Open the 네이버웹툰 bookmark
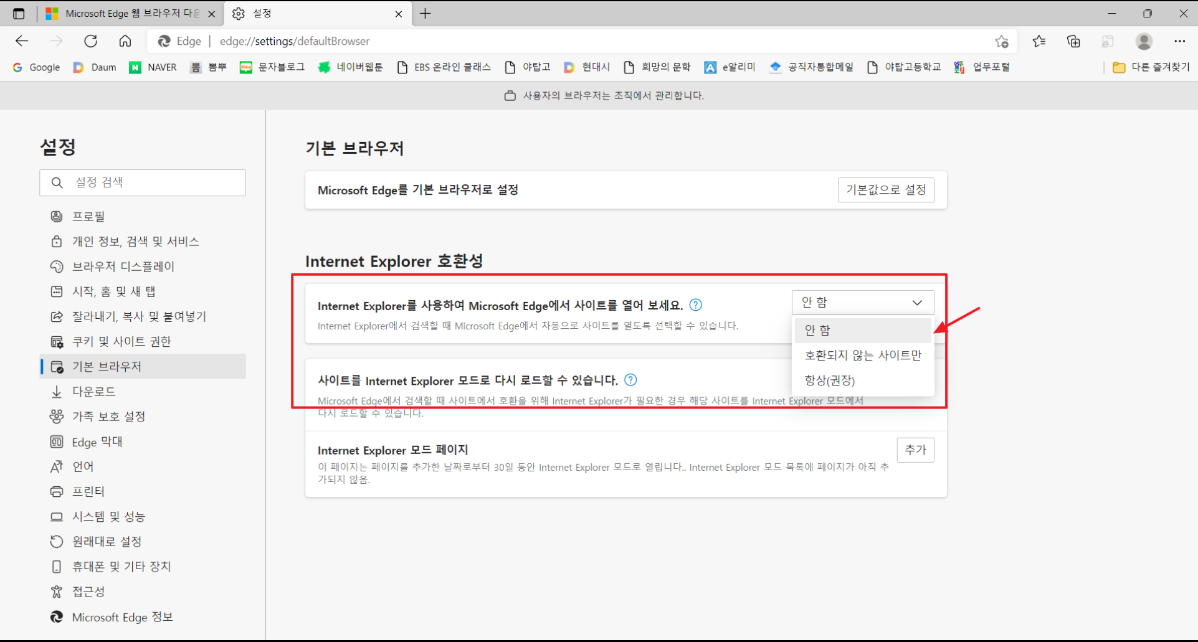1198x642 pixels. click(x=350, y=67)
